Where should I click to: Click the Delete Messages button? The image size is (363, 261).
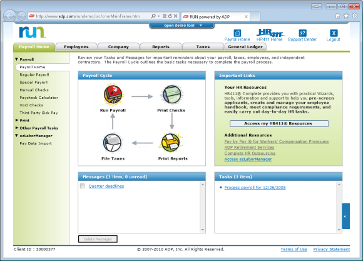(x=98, y=239)
